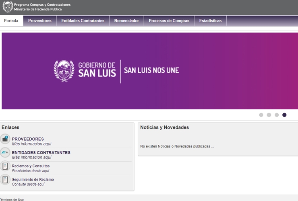
Task: Select the second carousel slide dot
Action: coord(269,115)
